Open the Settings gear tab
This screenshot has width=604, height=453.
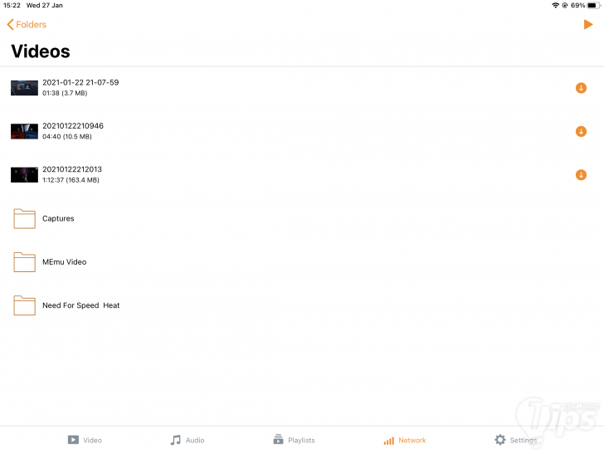click(515, 440)
